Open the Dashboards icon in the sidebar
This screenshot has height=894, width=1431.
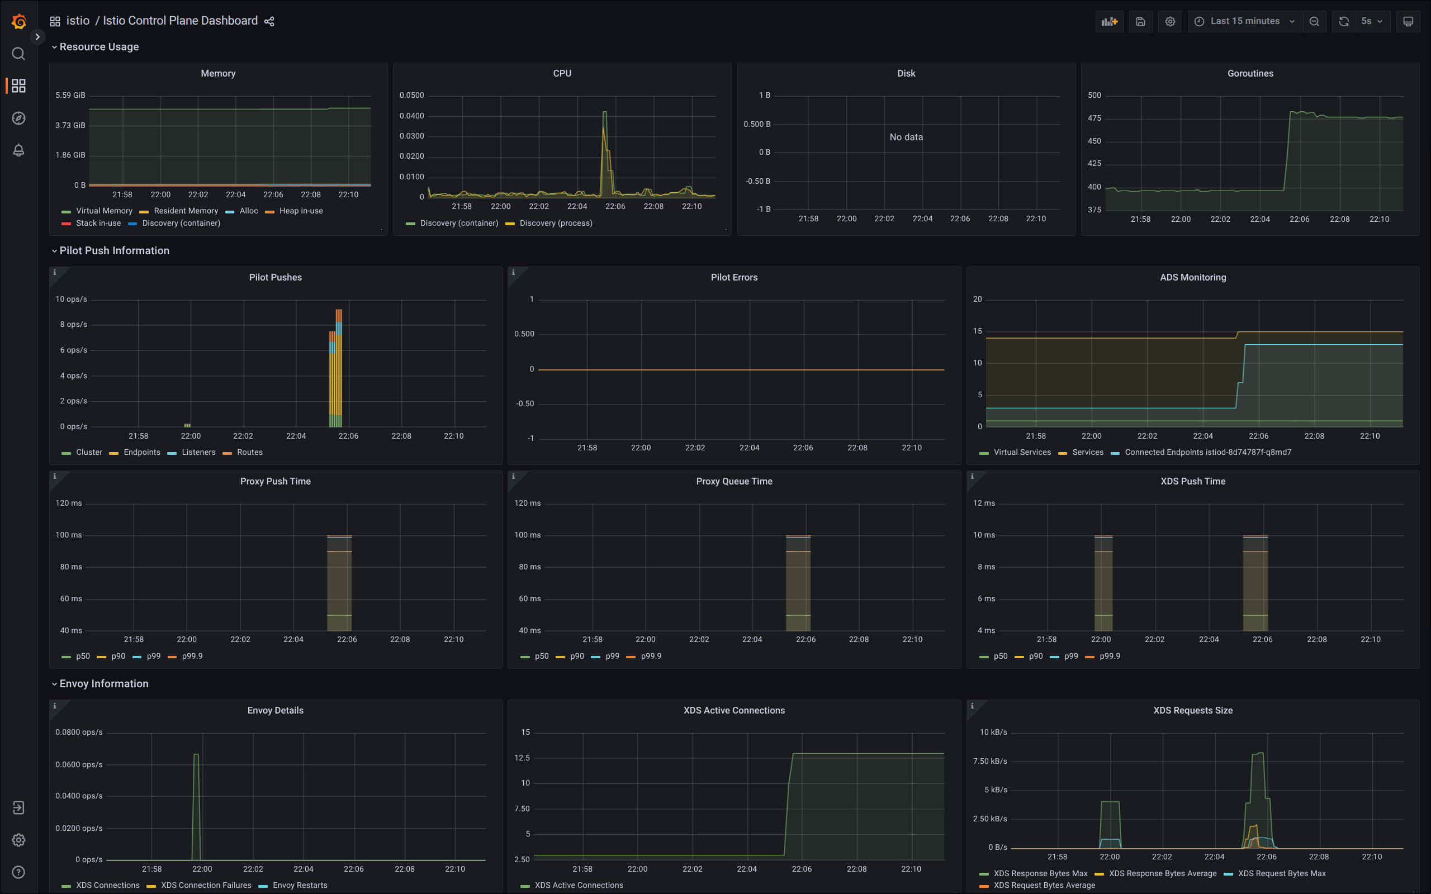click(x=18, y=85)
